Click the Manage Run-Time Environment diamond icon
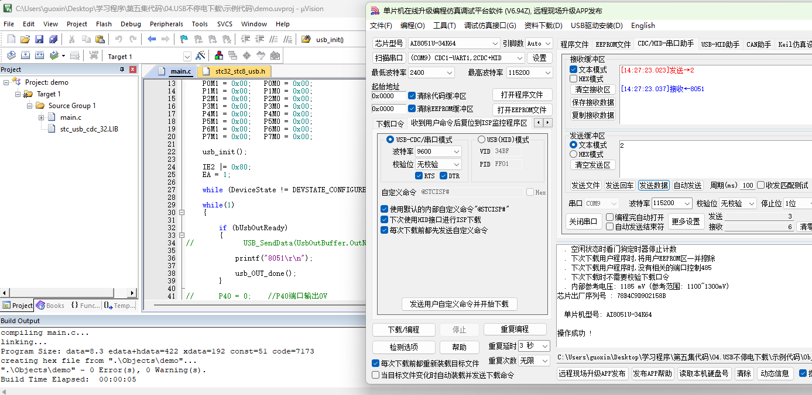The image size is (812, 395). click(246, 56)
